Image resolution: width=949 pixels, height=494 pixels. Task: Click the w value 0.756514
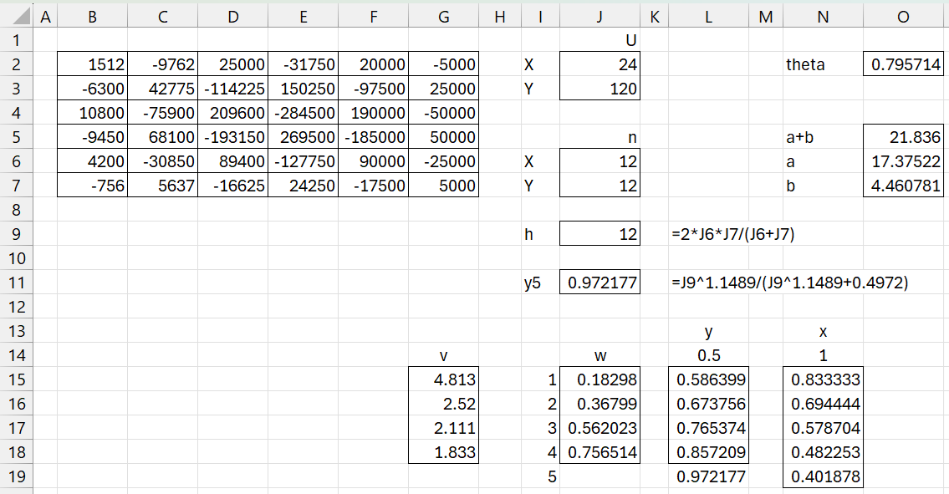(x=600, y=453)
